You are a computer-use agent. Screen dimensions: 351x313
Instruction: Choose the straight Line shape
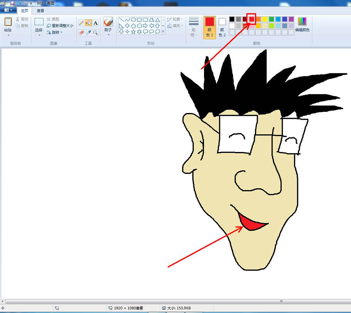(121, 20)
